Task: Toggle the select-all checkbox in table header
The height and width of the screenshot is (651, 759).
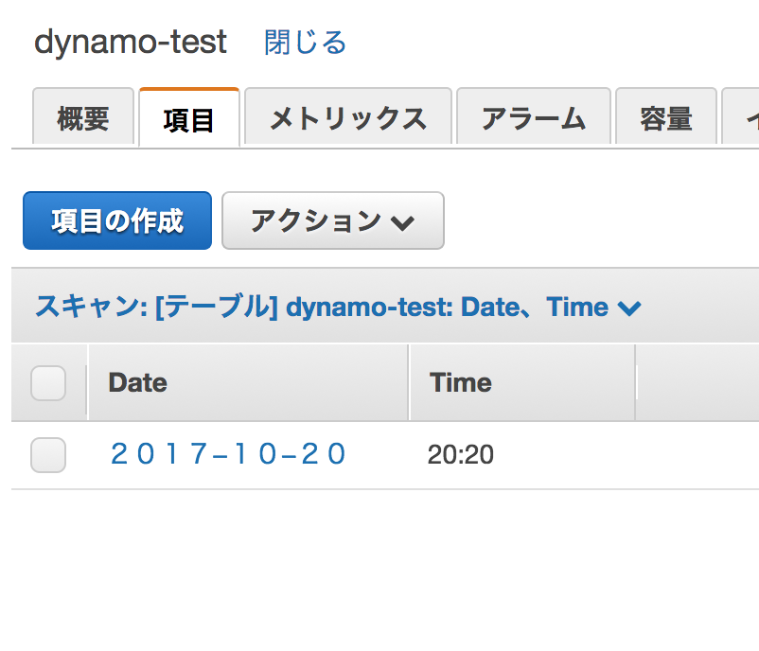Action: point(48,383)
